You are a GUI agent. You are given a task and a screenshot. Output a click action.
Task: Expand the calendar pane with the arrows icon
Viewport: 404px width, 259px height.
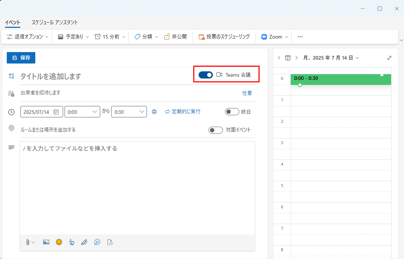389,58
